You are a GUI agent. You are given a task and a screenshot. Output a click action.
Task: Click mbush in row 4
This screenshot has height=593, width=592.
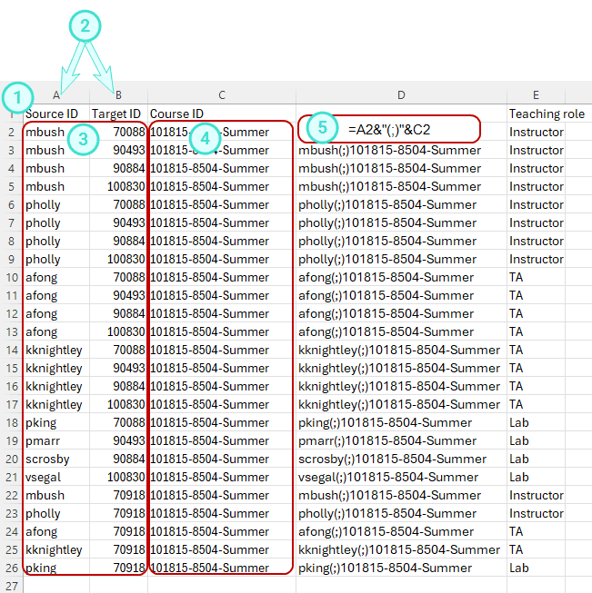coord(56,168)
